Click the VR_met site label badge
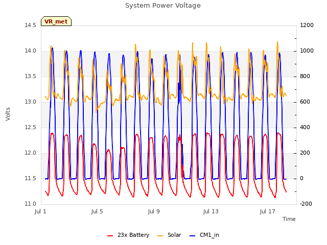This screenshot has width=327, height=245. 56,21
